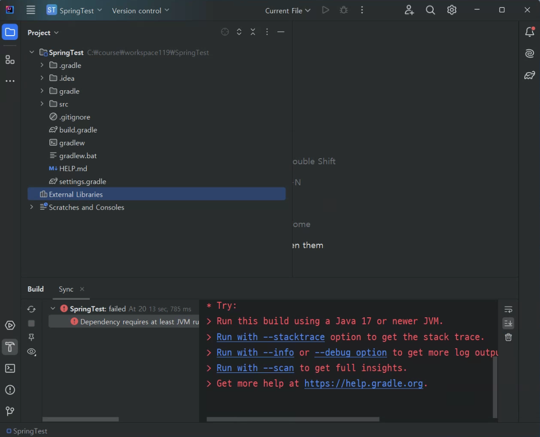Select HELP.md file
This screenshot has width=540, height=437.
coord(73,169)
